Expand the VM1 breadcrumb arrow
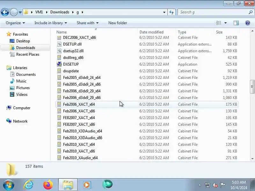 (x=47, y=12)
